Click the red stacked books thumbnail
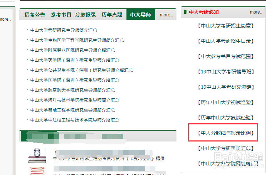The width and height of the screenshot is (279, 175). tap(37, 171)
